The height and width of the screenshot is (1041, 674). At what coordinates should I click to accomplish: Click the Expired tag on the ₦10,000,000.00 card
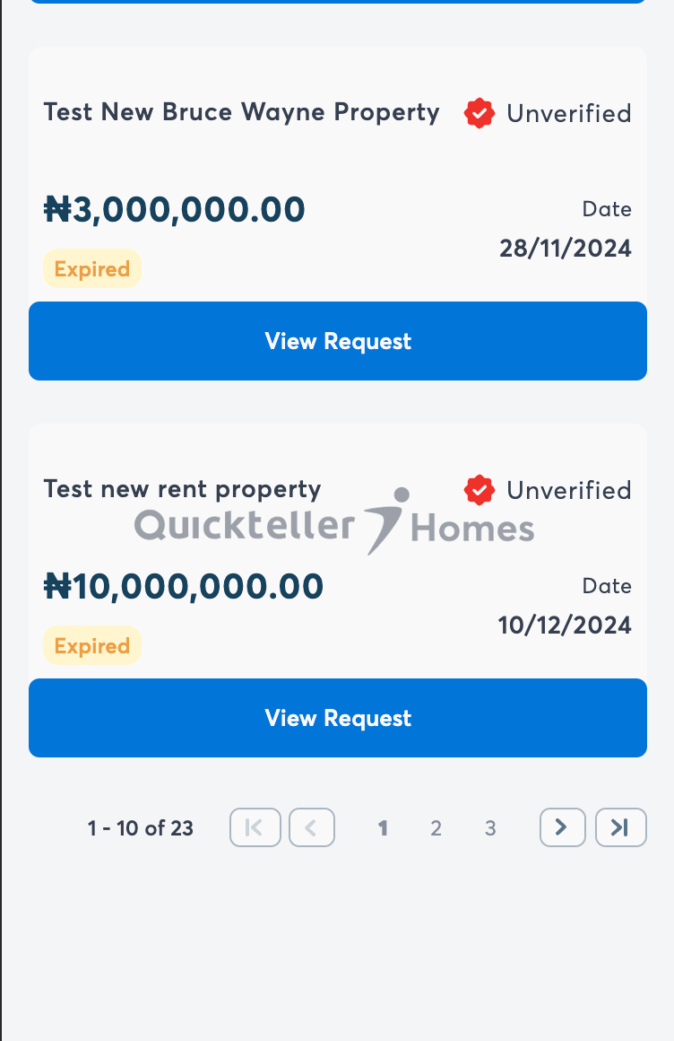click(92, 646)
